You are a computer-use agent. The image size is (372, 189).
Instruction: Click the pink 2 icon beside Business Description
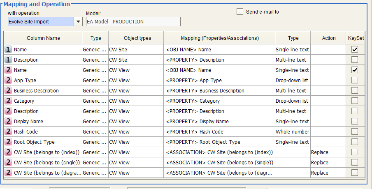coord(8,90)
